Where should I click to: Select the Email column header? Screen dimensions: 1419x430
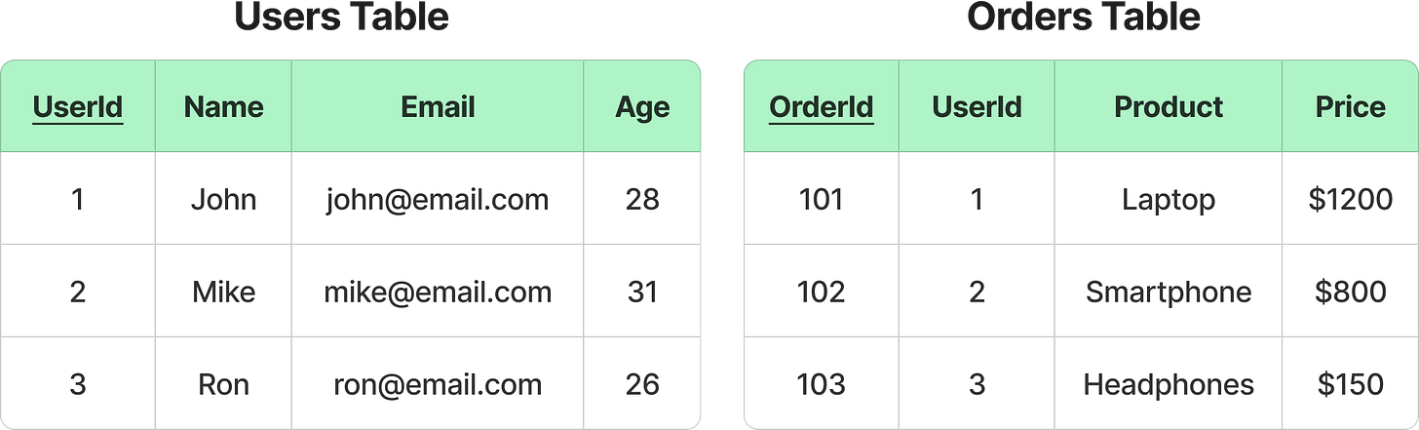coord(438,106)
